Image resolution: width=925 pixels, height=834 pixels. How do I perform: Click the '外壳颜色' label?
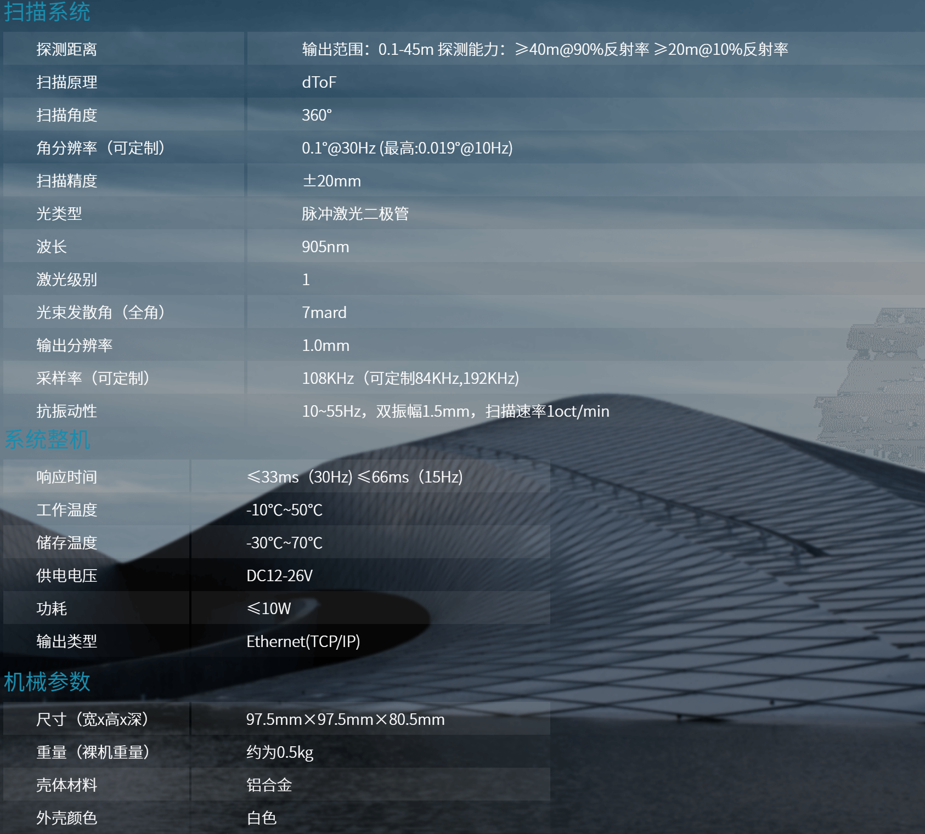tap(66, 818)
